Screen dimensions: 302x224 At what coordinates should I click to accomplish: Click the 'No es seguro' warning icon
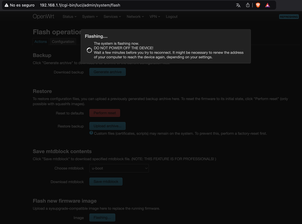pos(7,5)
